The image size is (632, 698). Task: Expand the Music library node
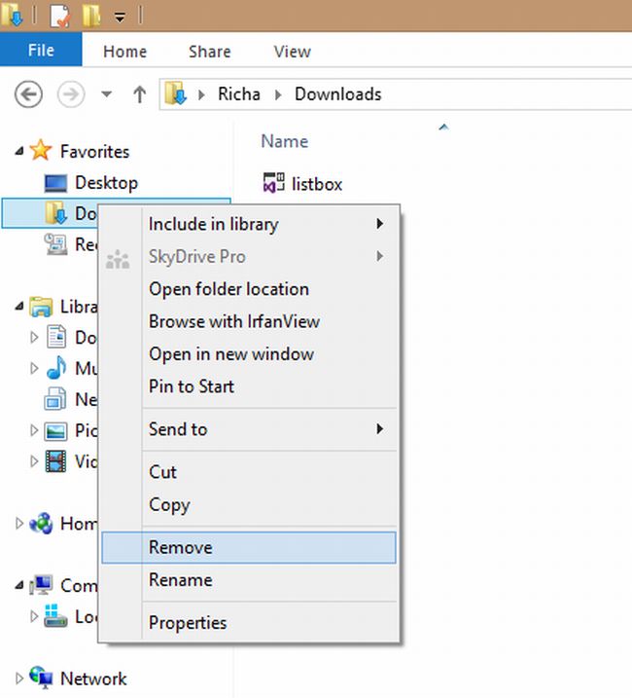click(x=34, y=368)
